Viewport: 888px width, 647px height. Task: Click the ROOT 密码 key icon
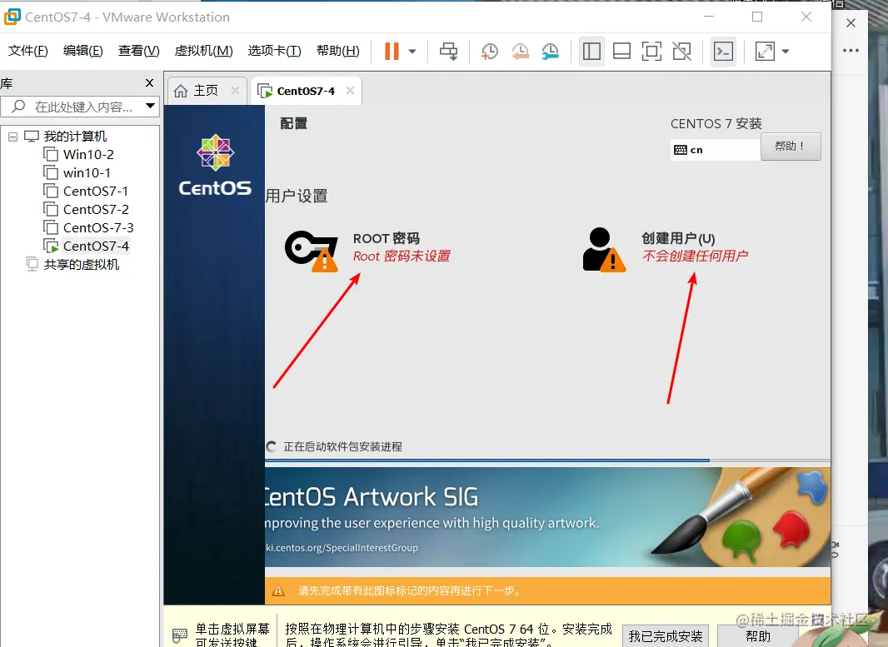311,250
